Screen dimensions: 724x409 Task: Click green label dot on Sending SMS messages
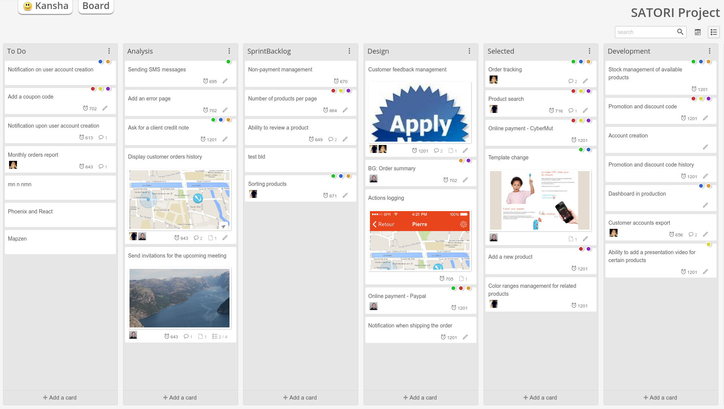point(228,62)
